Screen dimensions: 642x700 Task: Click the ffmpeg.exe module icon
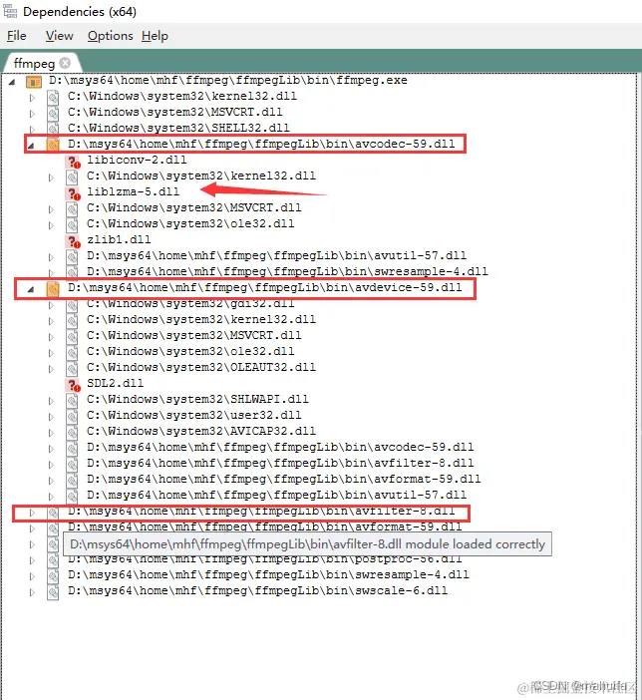pos(34,82)
